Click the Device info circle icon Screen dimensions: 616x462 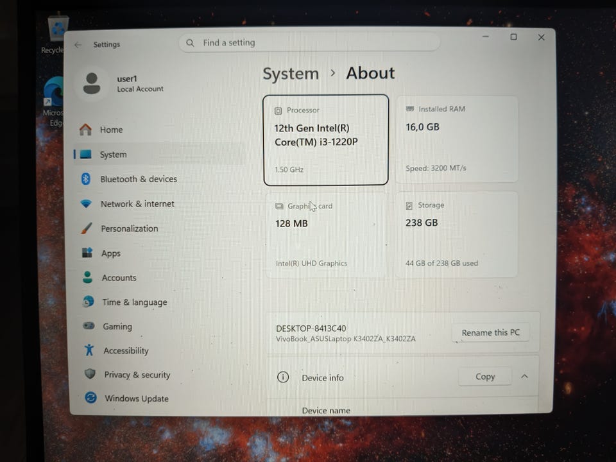click(x=283, y=377)
